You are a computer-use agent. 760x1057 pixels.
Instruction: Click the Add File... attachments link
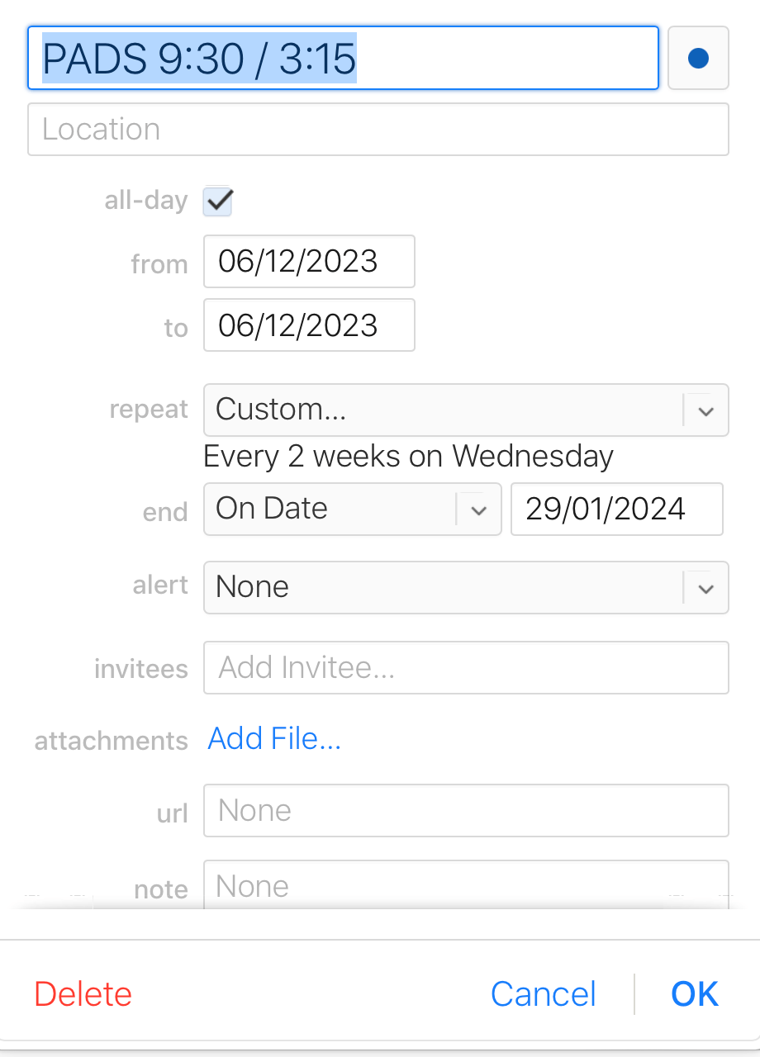(x=274, y=738)
